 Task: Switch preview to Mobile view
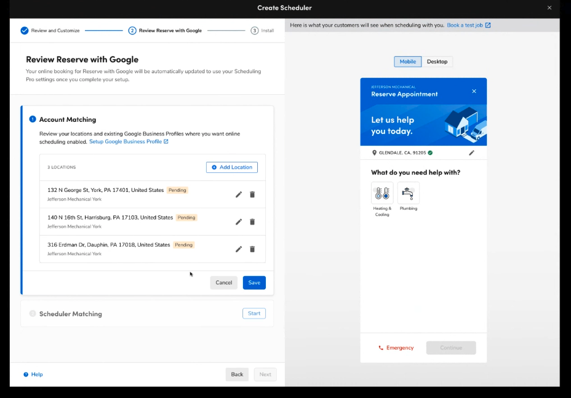coord(407,62)
